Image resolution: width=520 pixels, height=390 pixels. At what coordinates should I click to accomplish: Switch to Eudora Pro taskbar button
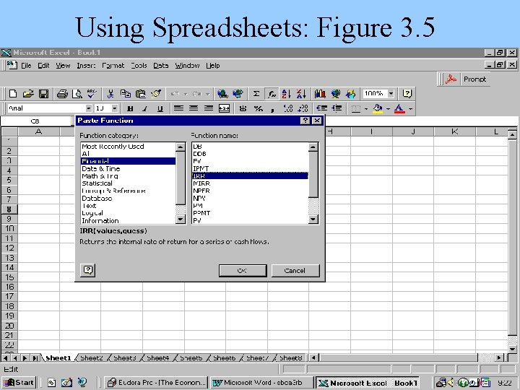[156, 383]
